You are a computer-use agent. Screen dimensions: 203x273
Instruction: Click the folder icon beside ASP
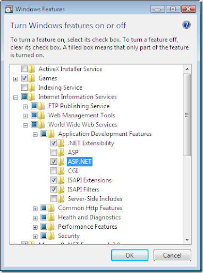(61, 152)
